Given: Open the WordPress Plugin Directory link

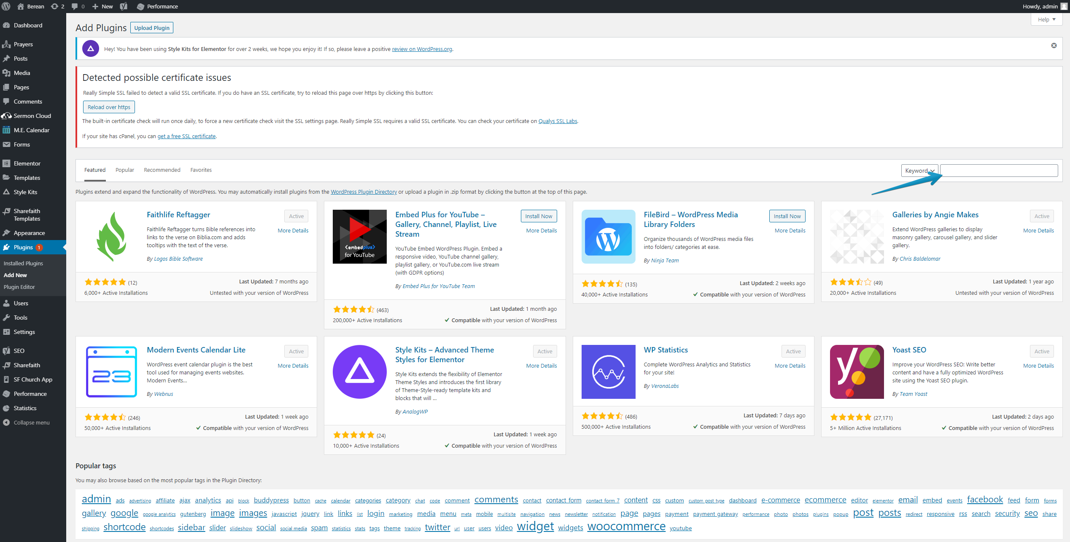Looking at the screenshot, I should 364,192.
